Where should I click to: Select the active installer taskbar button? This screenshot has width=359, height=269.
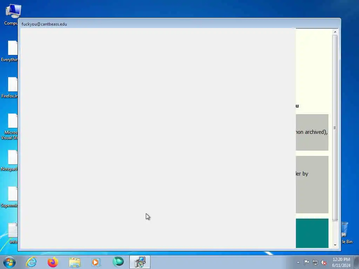pyautogui.click(x=140, y=262)
